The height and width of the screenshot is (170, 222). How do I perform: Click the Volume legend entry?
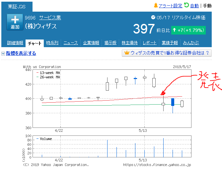click(44, 139)
